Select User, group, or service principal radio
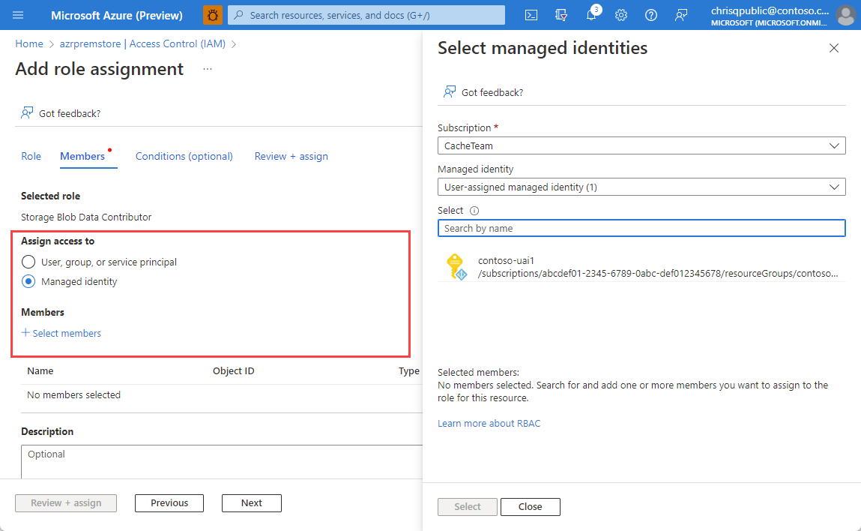 [x=28, y=262]
